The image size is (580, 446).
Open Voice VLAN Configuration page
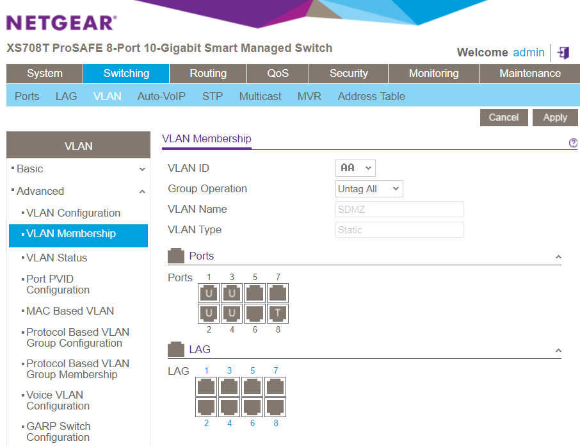click(x=58, y=401)
